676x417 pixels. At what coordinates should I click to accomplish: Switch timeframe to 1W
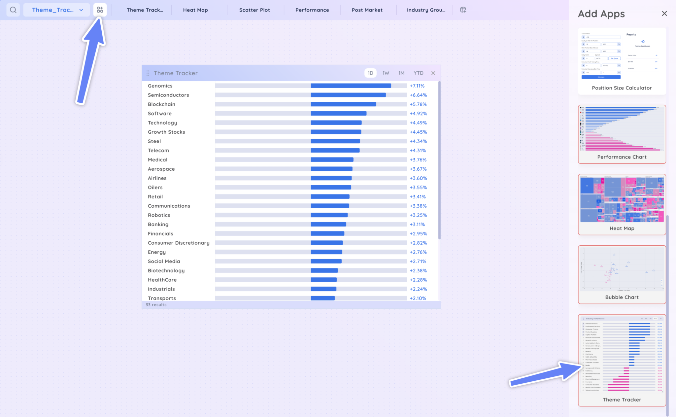coord(386,73)
